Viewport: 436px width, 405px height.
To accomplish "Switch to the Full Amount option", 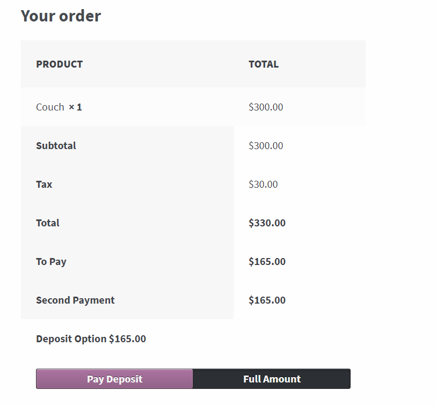I will coord(272,379).
